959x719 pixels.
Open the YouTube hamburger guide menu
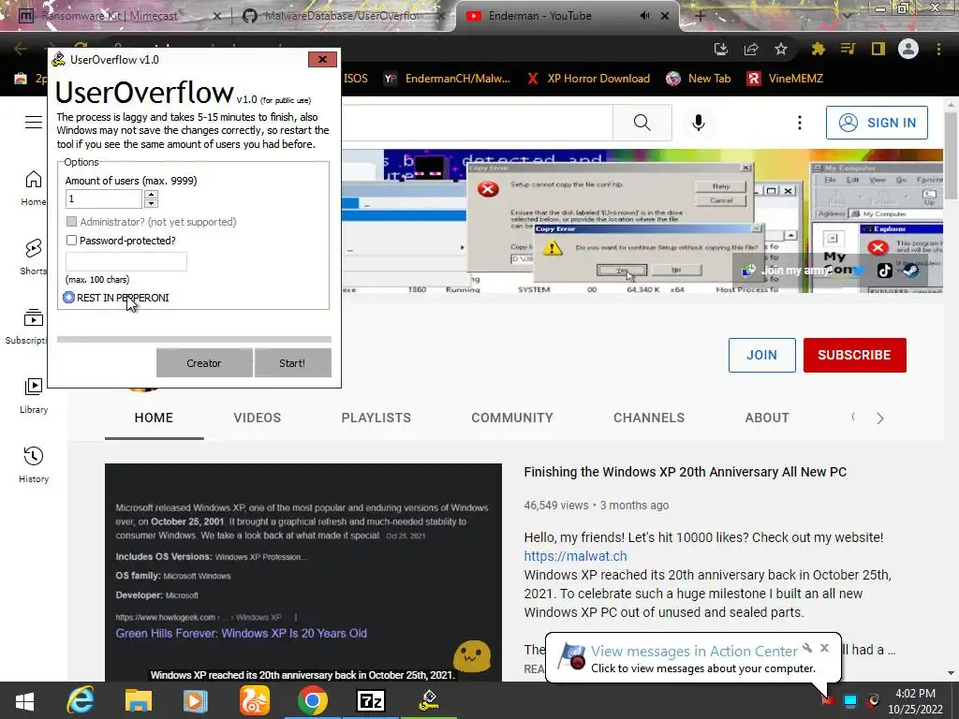pos(34,123)
